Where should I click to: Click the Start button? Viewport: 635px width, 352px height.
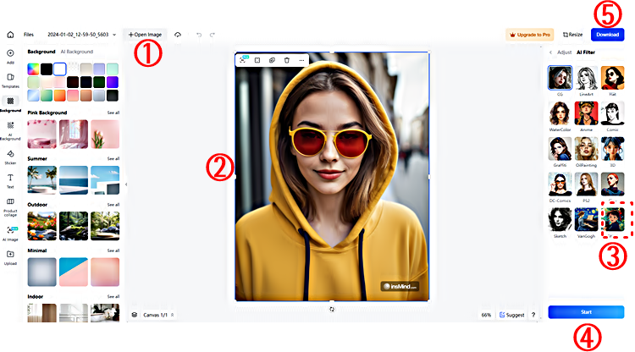(x=586, y=312)
